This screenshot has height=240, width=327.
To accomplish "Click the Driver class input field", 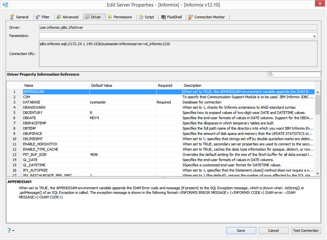I will coord(178,28).
